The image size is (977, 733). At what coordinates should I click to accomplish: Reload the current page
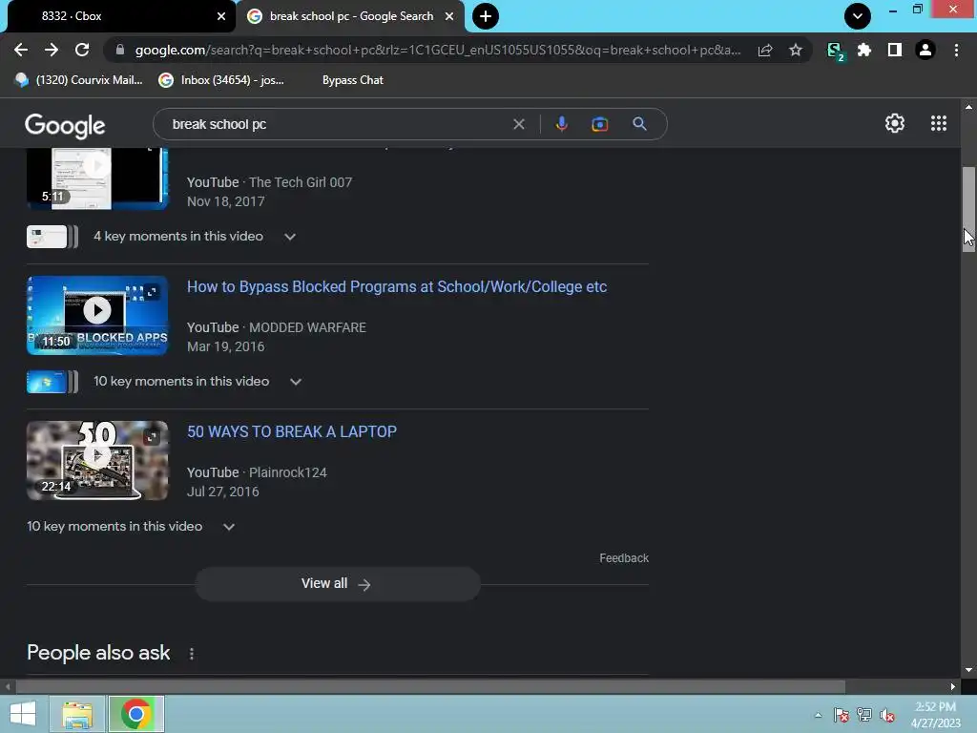coord(82,50)
